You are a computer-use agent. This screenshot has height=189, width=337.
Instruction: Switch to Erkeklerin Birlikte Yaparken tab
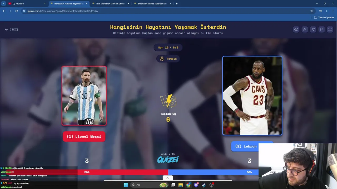click(x=152, y=4)
